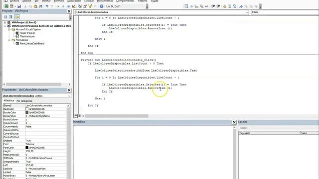The height and width of the screenshot is (179, 319).
Task: Save the workbook with the floppy disk icon
Action: 19,6
